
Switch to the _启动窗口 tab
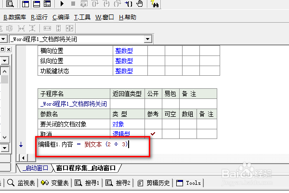[x=35, y=168]
